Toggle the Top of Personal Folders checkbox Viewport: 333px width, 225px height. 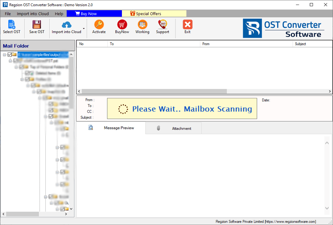click(21, 67)
